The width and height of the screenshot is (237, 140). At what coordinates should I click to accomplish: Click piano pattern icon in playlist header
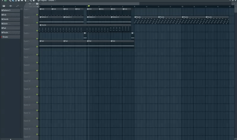pyautogui.click(x=37, y=4)
